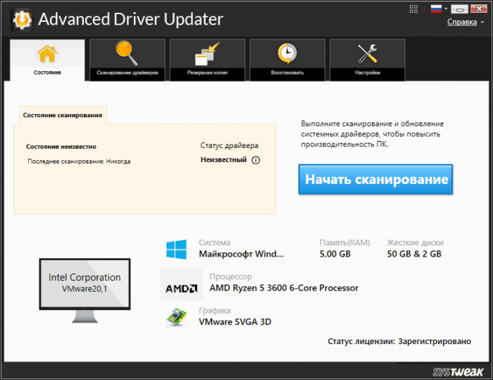Click the Состояние неизвестно label

pyautogui.click(x=61, y=147)
